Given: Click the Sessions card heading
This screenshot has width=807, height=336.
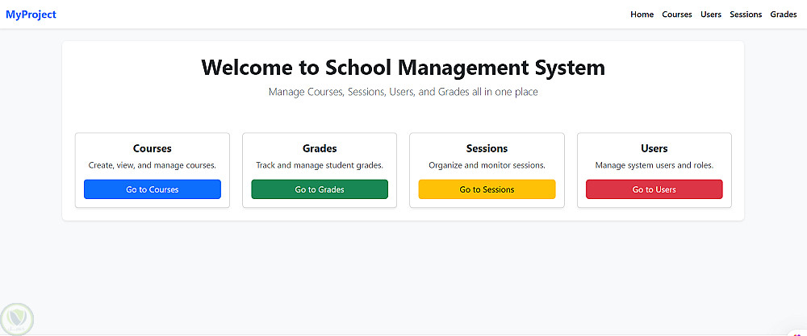Looking at the screenshot, I should tap(487, 148).
